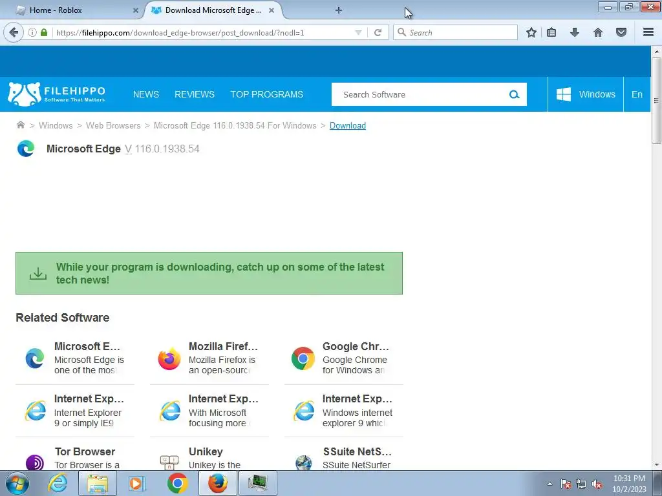Image resolution: width=662 pixels, height=496 pixels.
Task: Click the Microsoft Edge logo beside the title
Action: 26,149
